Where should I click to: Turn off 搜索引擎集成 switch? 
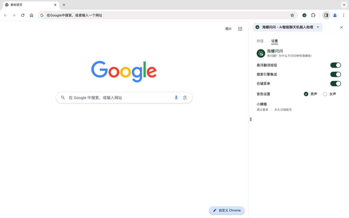[x=336, y=74]
